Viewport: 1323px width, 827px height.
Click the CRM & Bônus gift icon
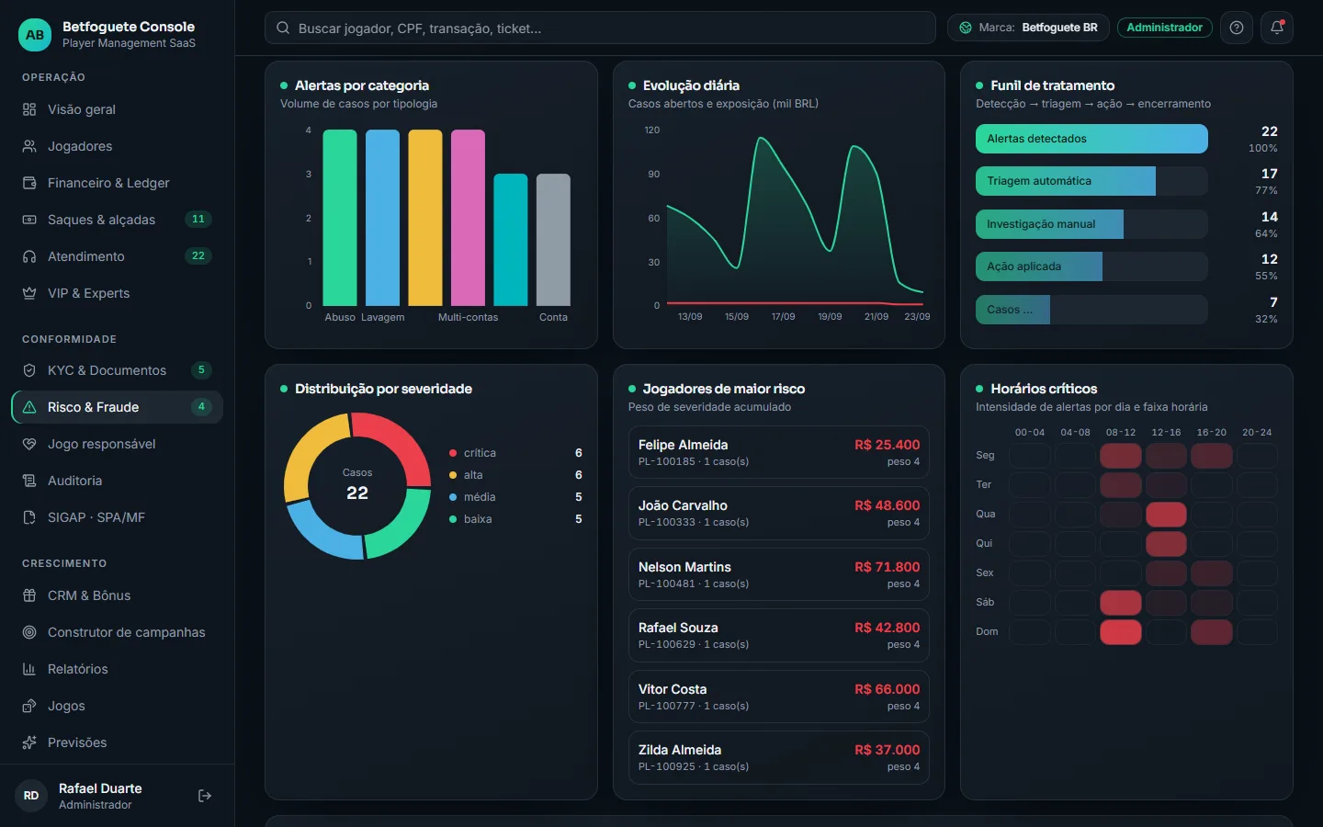pyautogui.click(x=29, y=595)
